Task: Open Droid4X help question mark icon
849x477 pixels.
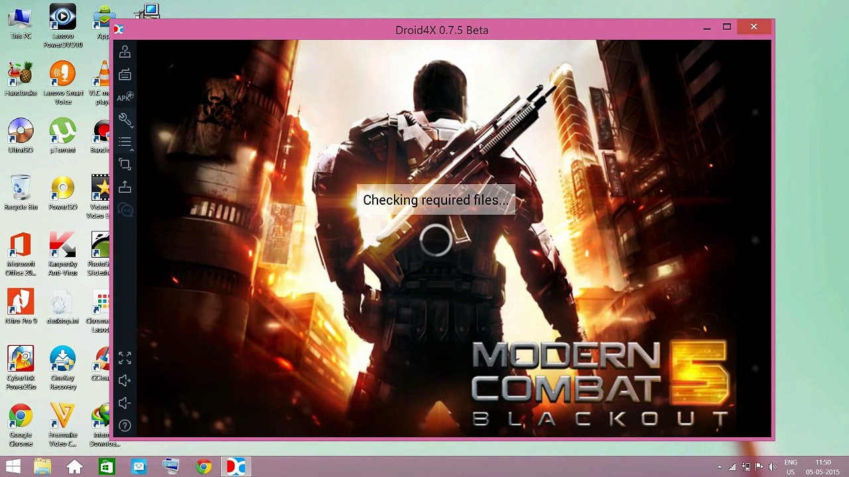Action: (x=125, y=425)
